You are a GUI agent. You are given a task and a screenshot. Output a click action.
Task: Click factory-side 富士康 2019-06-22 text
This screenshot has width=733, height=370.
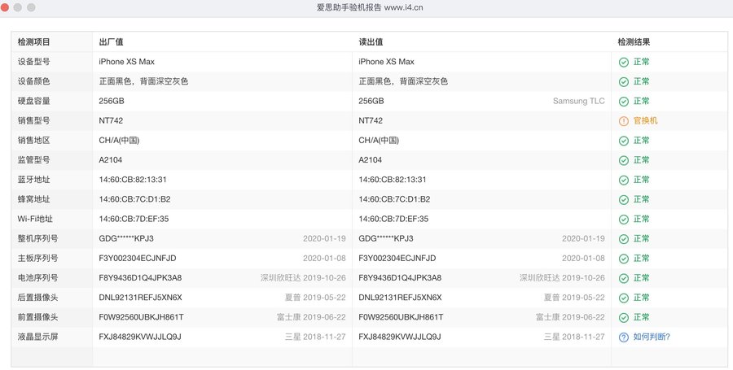tap(311, 317)
